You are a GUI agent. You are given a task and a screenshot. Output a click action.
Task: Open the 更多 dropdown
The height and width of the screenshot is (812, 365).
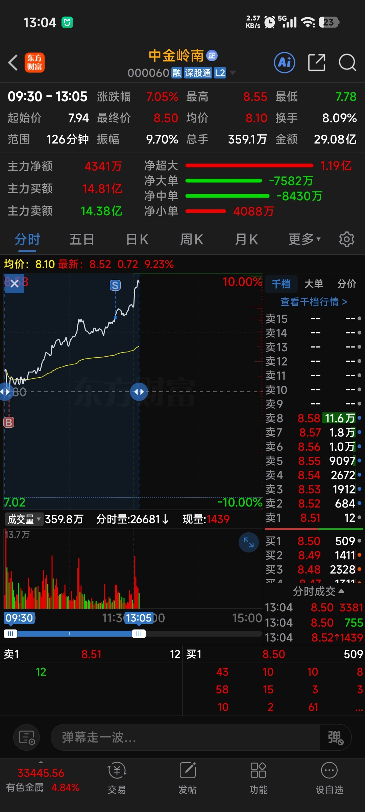click(304, 240)
